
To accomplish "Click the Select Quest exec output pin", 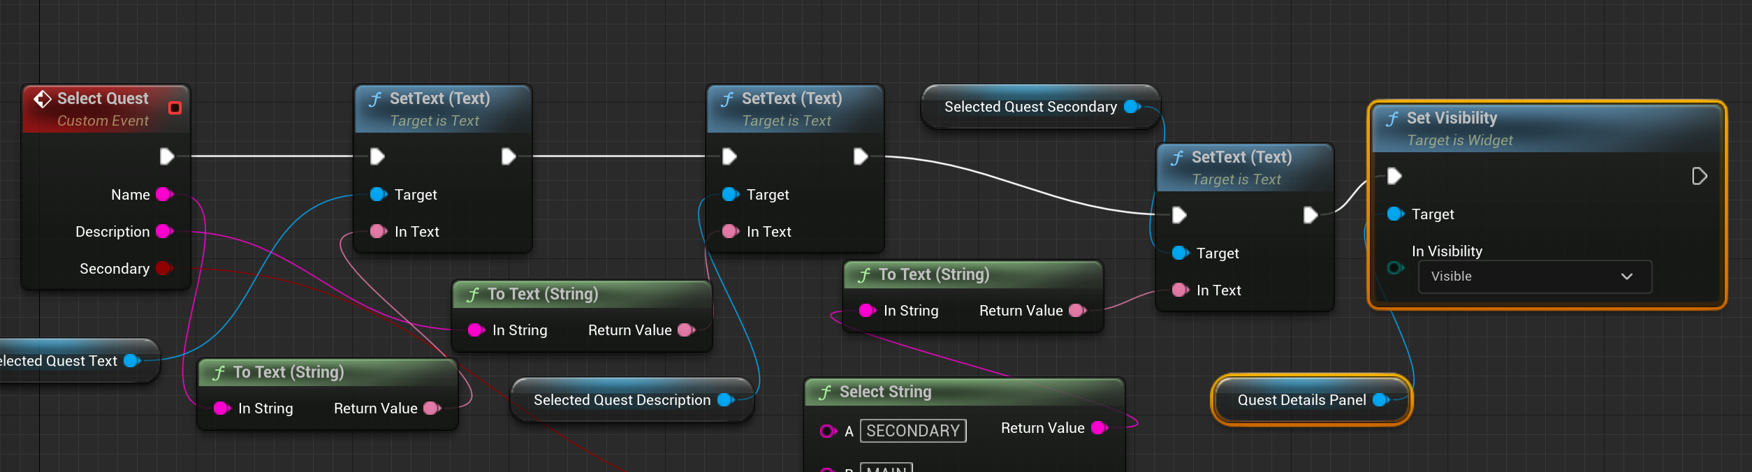I will click(x=166, y=156).
